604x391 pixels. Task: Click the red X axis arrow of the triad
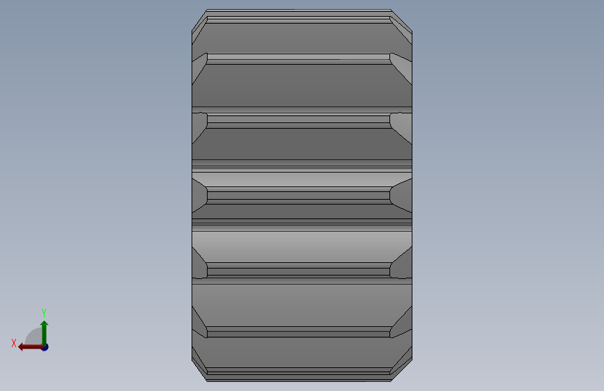[x=31, y=347]
